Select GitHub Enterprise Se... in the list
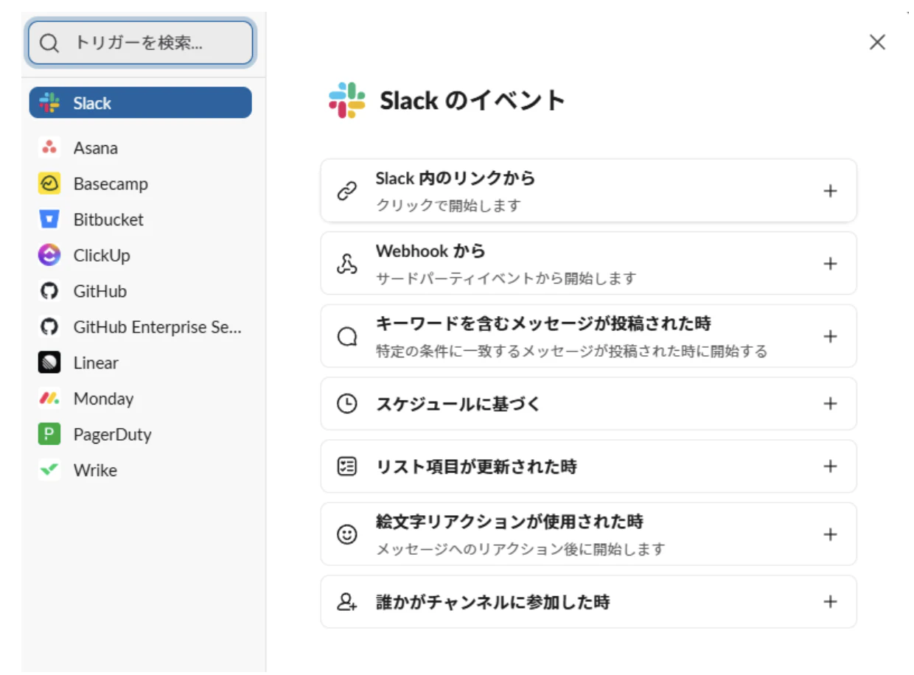 click(x=140, y=326)
